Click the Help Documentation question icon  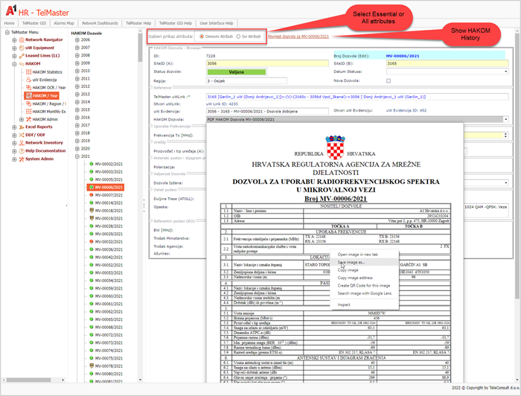[22, 151]
